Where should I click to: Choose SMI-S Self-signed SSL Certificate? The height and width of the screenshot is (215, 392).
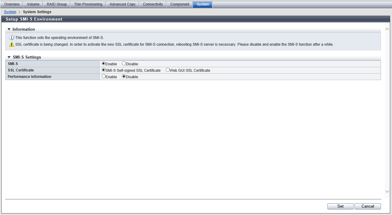point(104,70)
